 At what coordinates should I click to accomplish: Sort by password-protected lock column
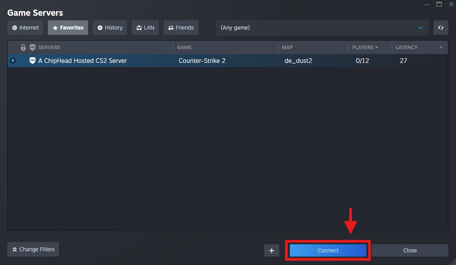coord(23,48)
